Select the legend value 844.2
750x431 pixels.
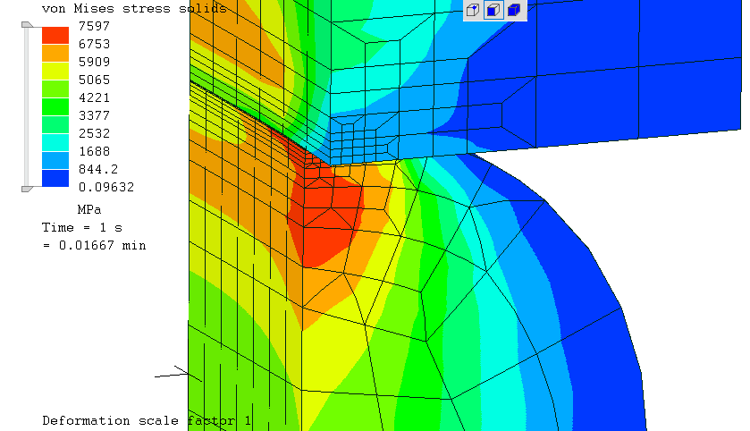click(98, 169)
